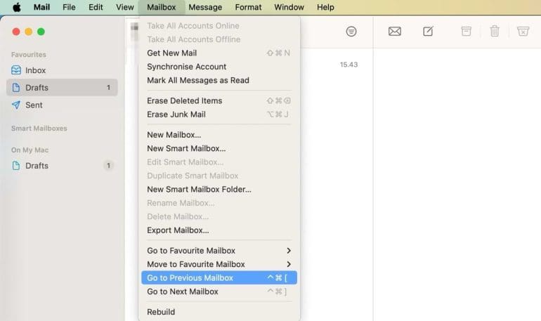Click the On My Mac Drafts icon

tap(16, 166)
